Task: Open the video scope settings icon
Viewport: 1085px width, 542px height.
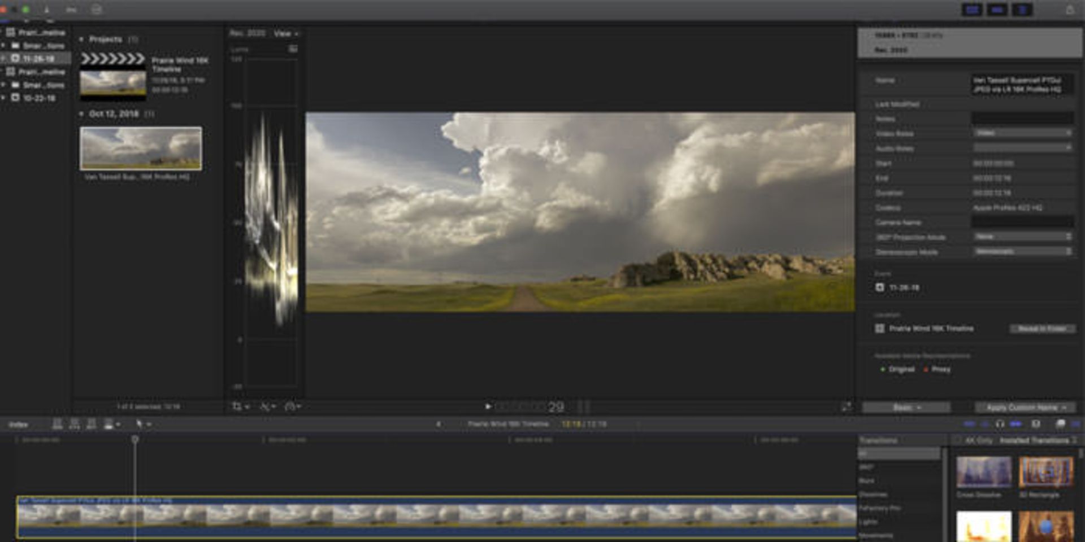Action: coord(293,49)
